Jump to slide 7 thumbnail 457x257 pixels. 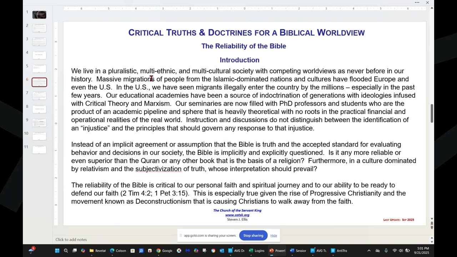[x=39, y=96]
